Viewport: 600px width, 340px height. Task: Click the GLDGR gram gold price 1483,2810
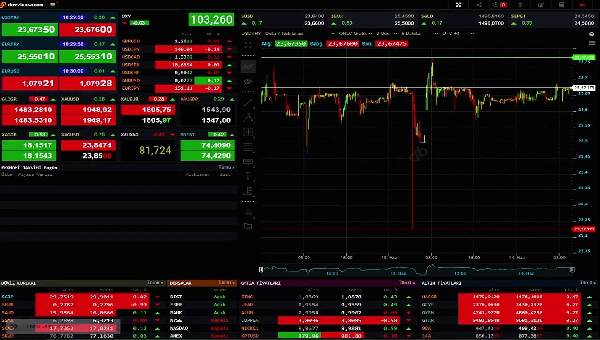tap(30, 110)
